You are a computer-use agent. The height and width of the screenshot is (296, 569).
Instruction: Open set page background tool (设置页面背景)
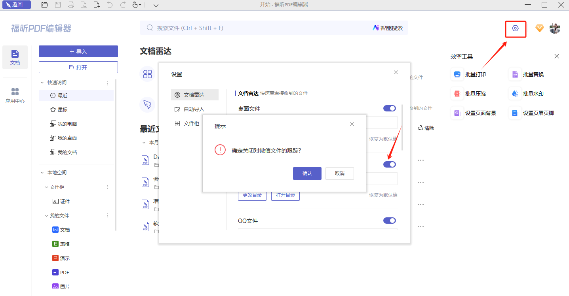coord(474,113)
